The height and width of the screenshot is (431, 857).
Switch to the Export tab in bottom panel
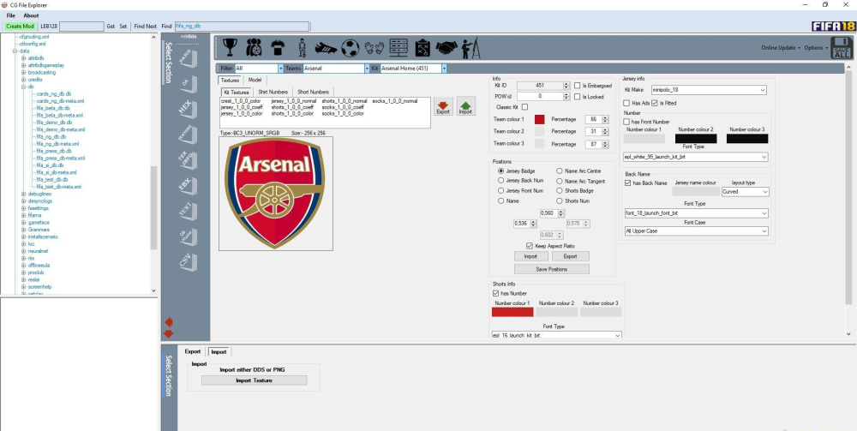tap(192, 352)
